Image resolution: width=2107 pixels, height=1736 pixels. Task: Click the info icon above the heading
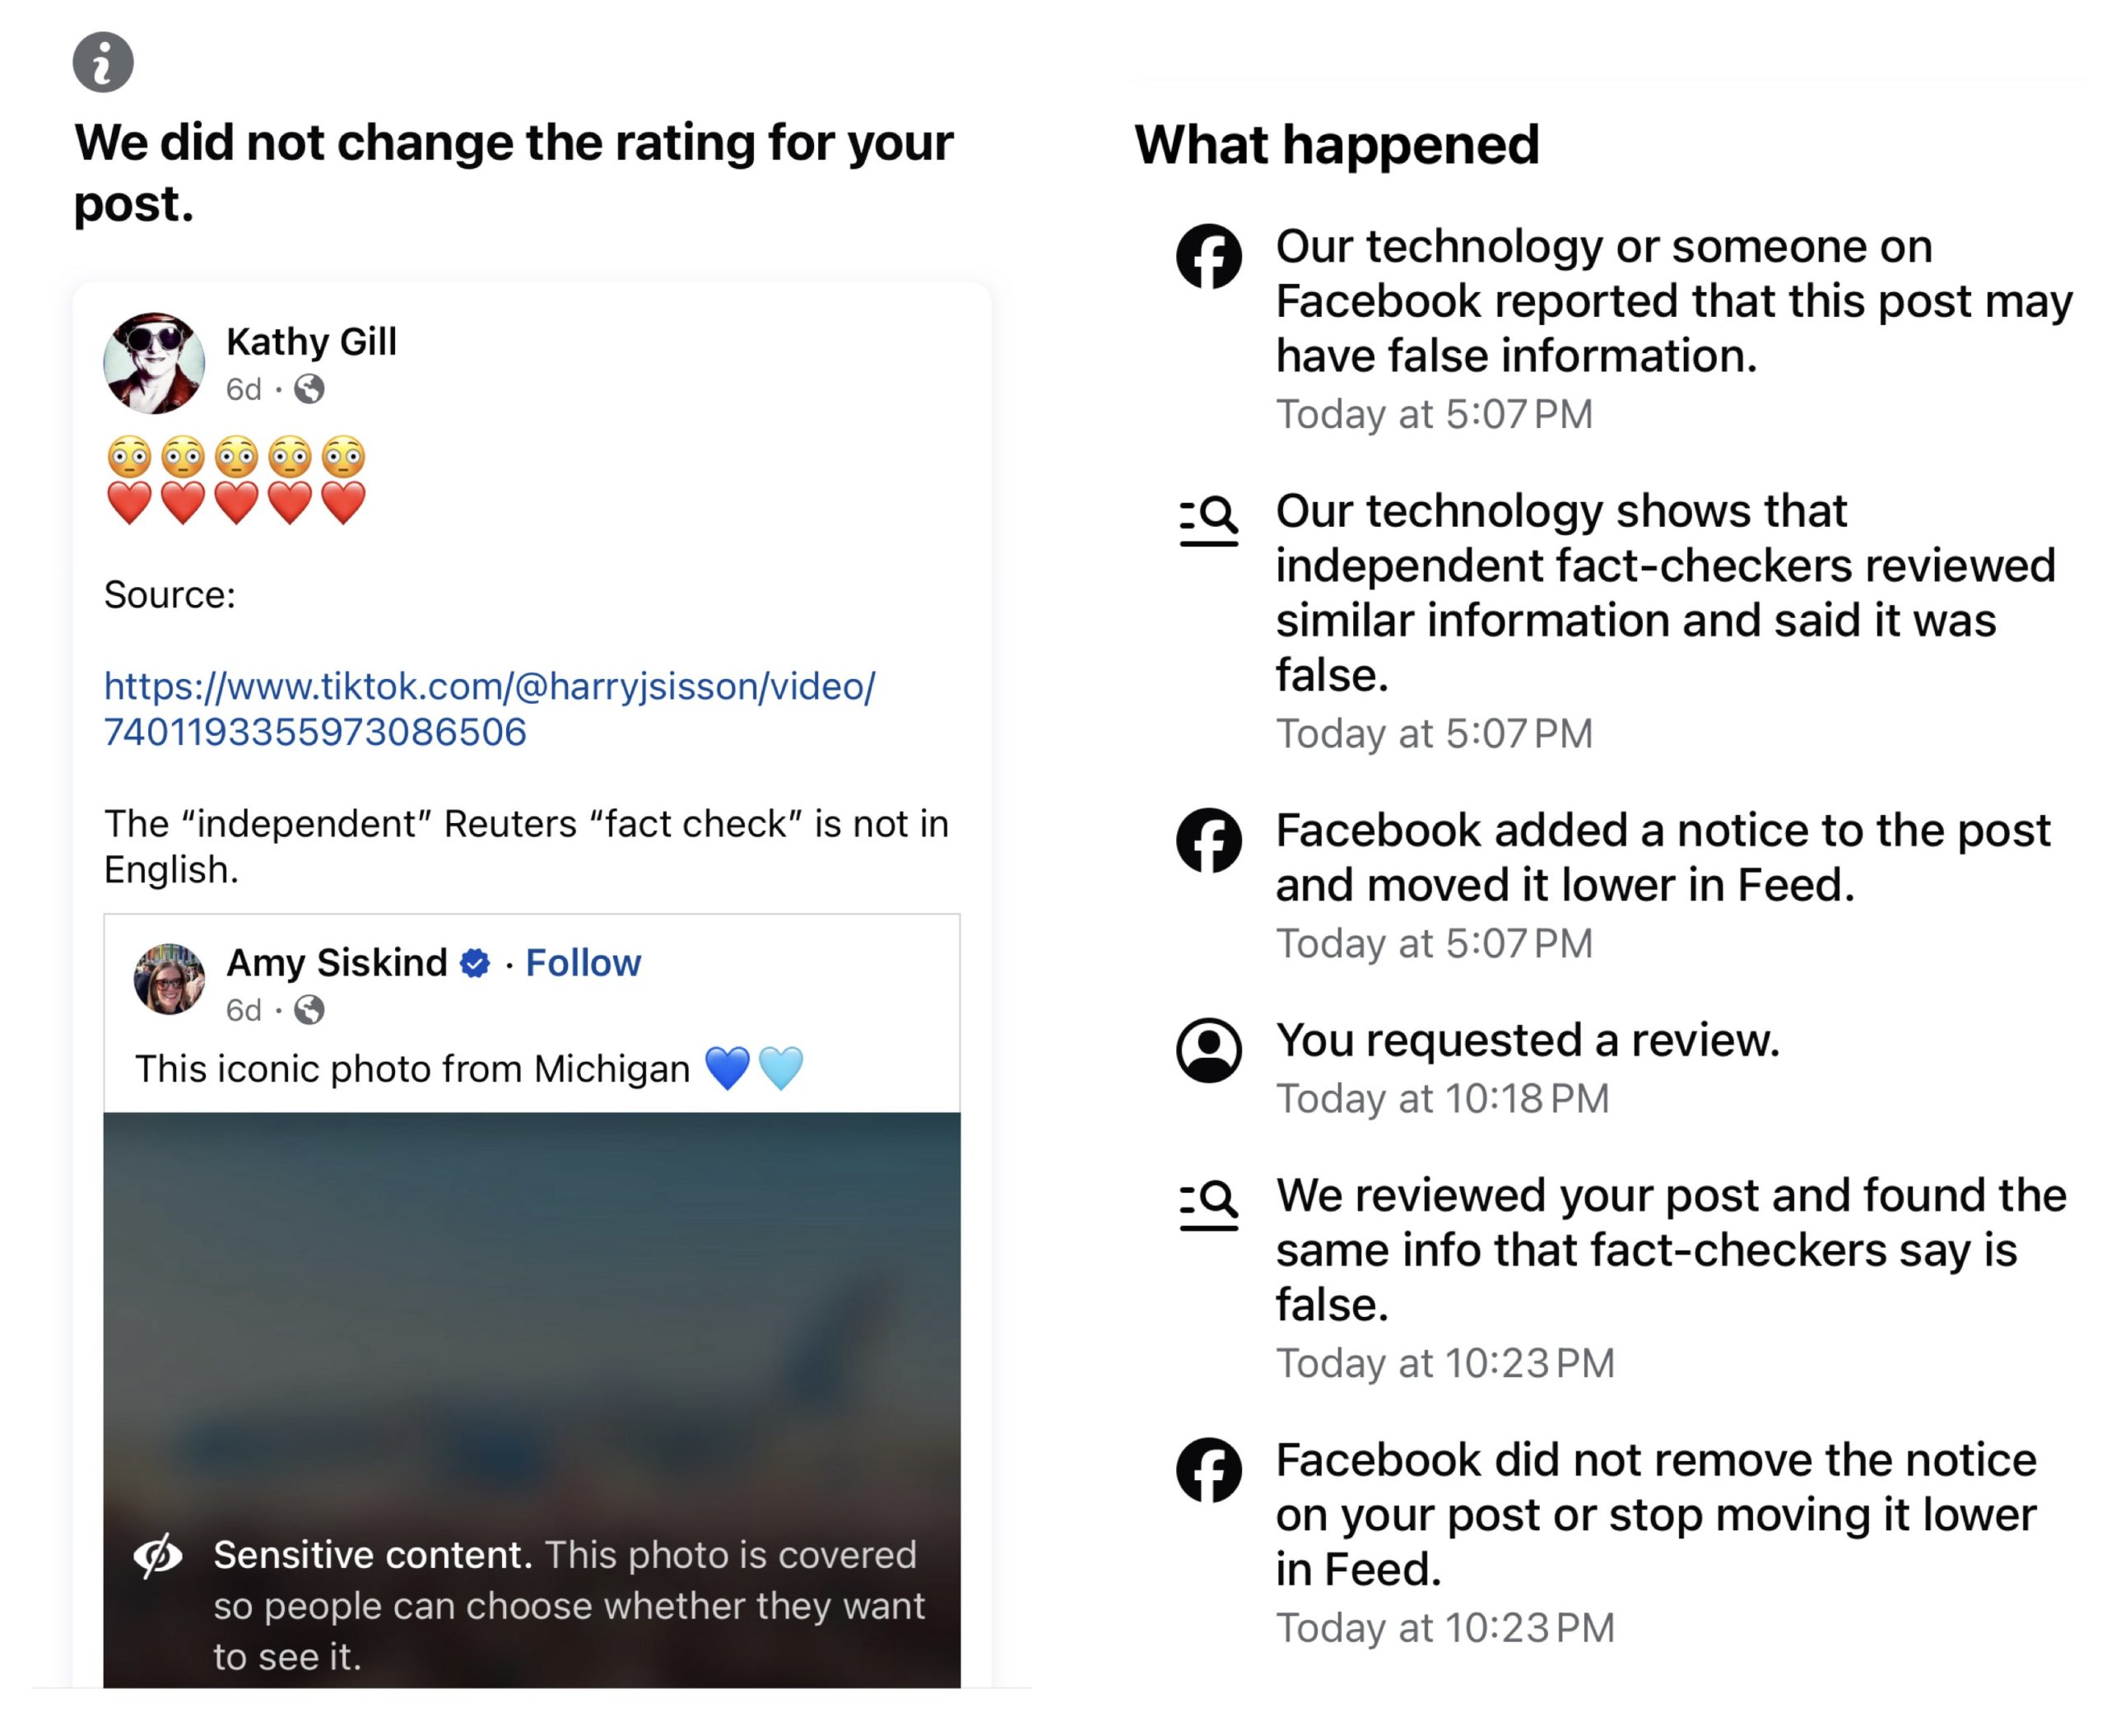(103, 62)
